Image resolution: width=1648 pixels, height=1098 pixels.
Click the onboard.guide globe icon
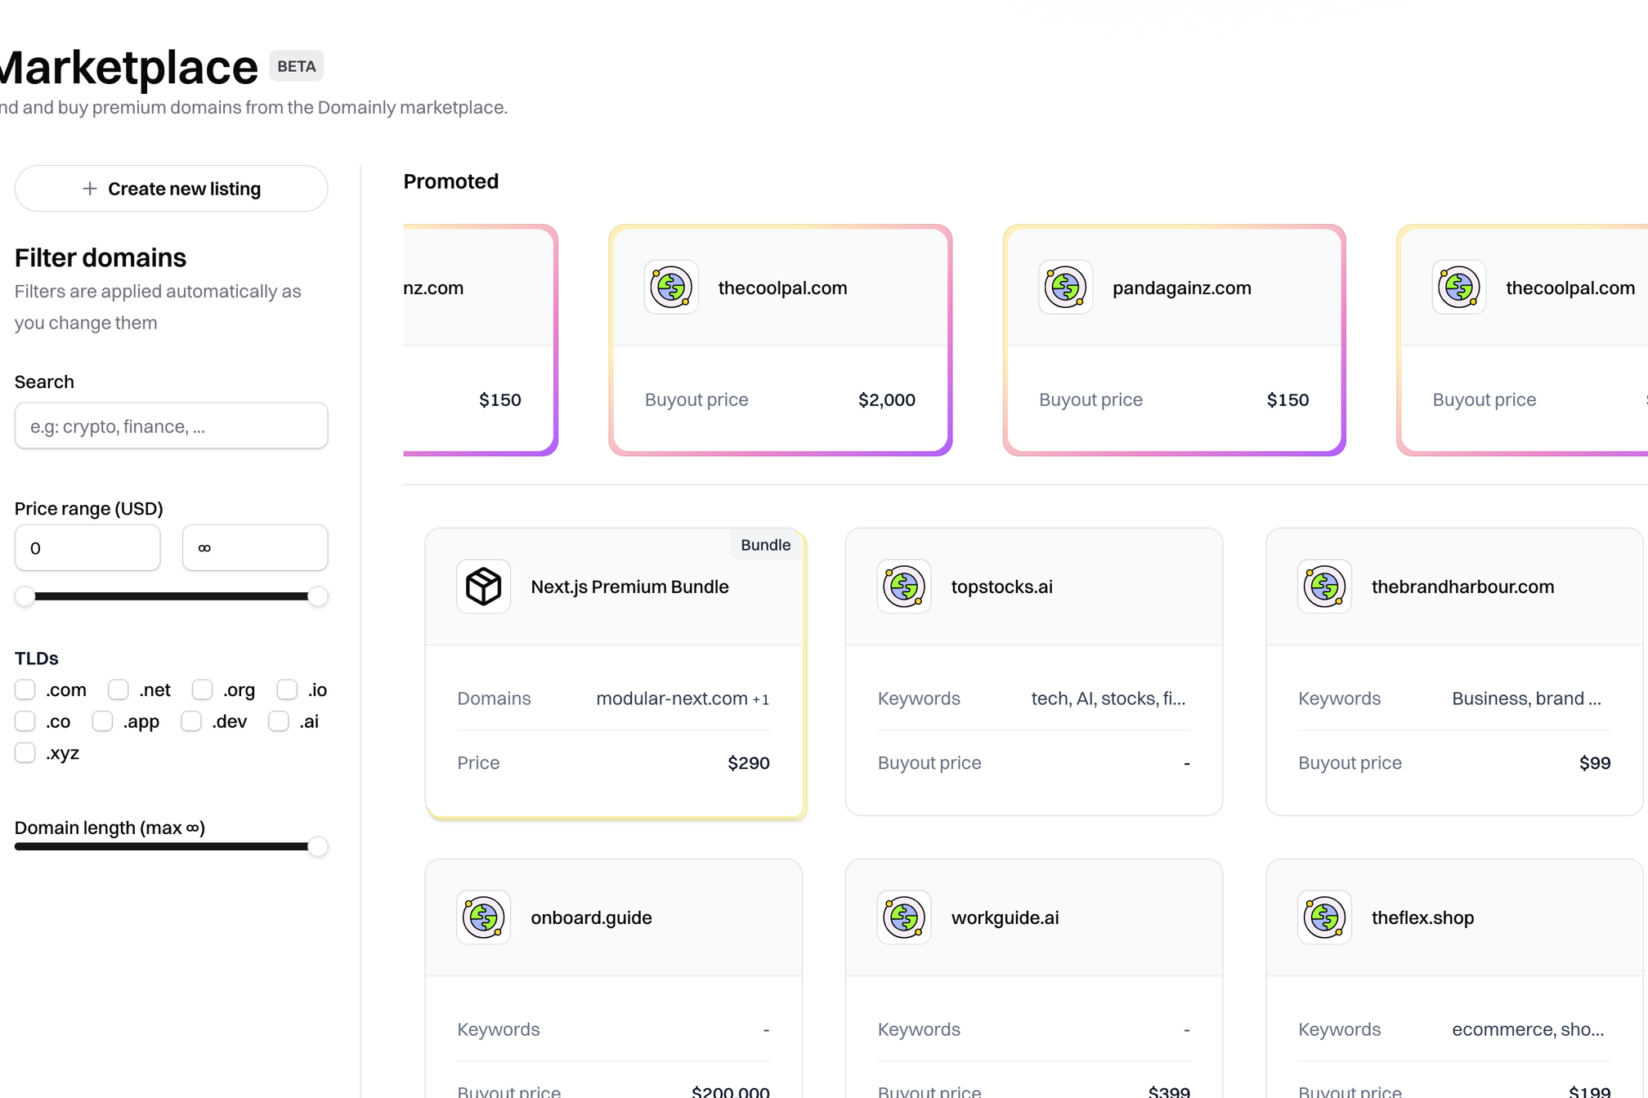click(483, 917)
